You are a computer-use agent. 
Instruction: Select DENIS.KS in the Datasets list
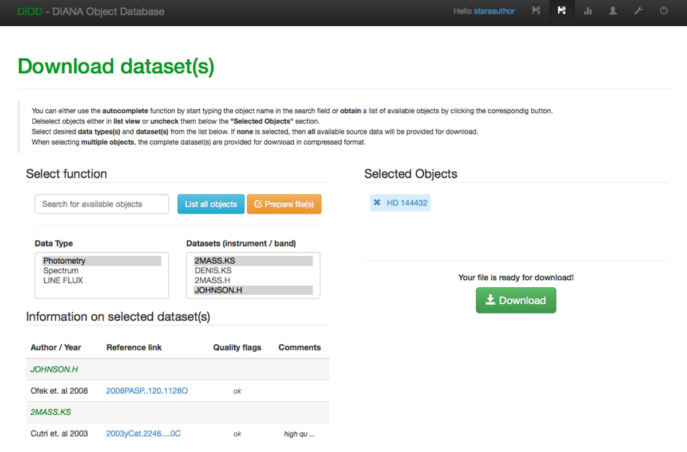213,271
